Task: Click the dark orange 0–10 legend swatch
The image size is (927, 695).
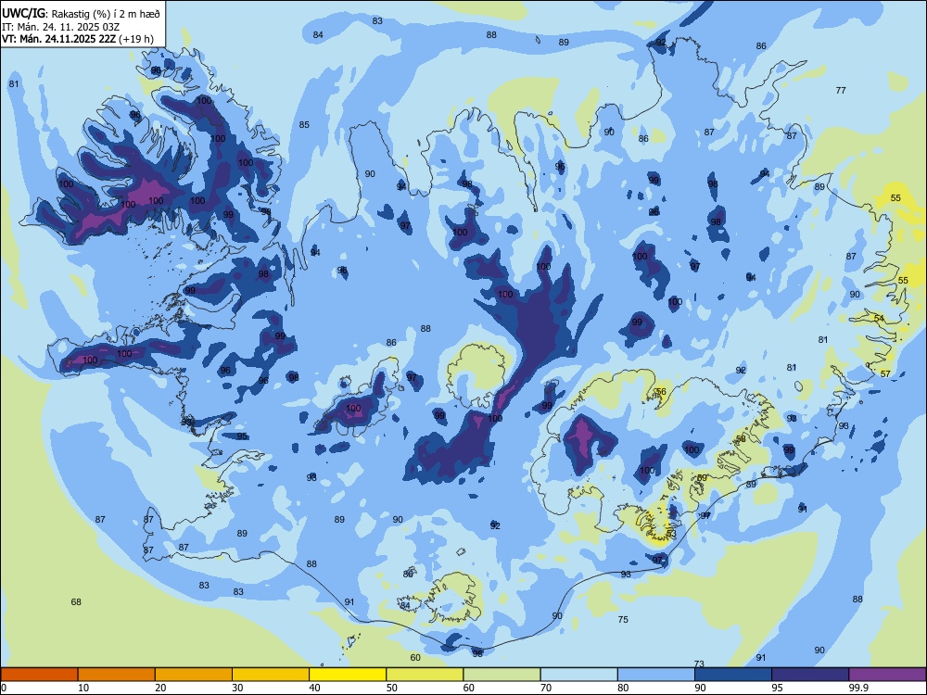Action: pyautogui.click(x=39, y=675)
